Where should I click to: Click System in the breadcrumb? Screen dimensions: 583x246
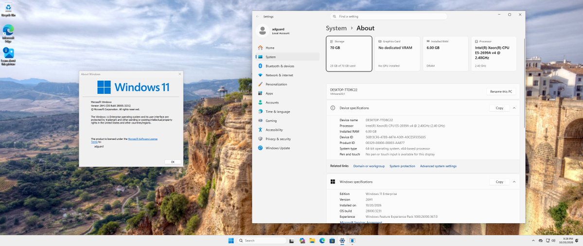(x=336, y=28)
